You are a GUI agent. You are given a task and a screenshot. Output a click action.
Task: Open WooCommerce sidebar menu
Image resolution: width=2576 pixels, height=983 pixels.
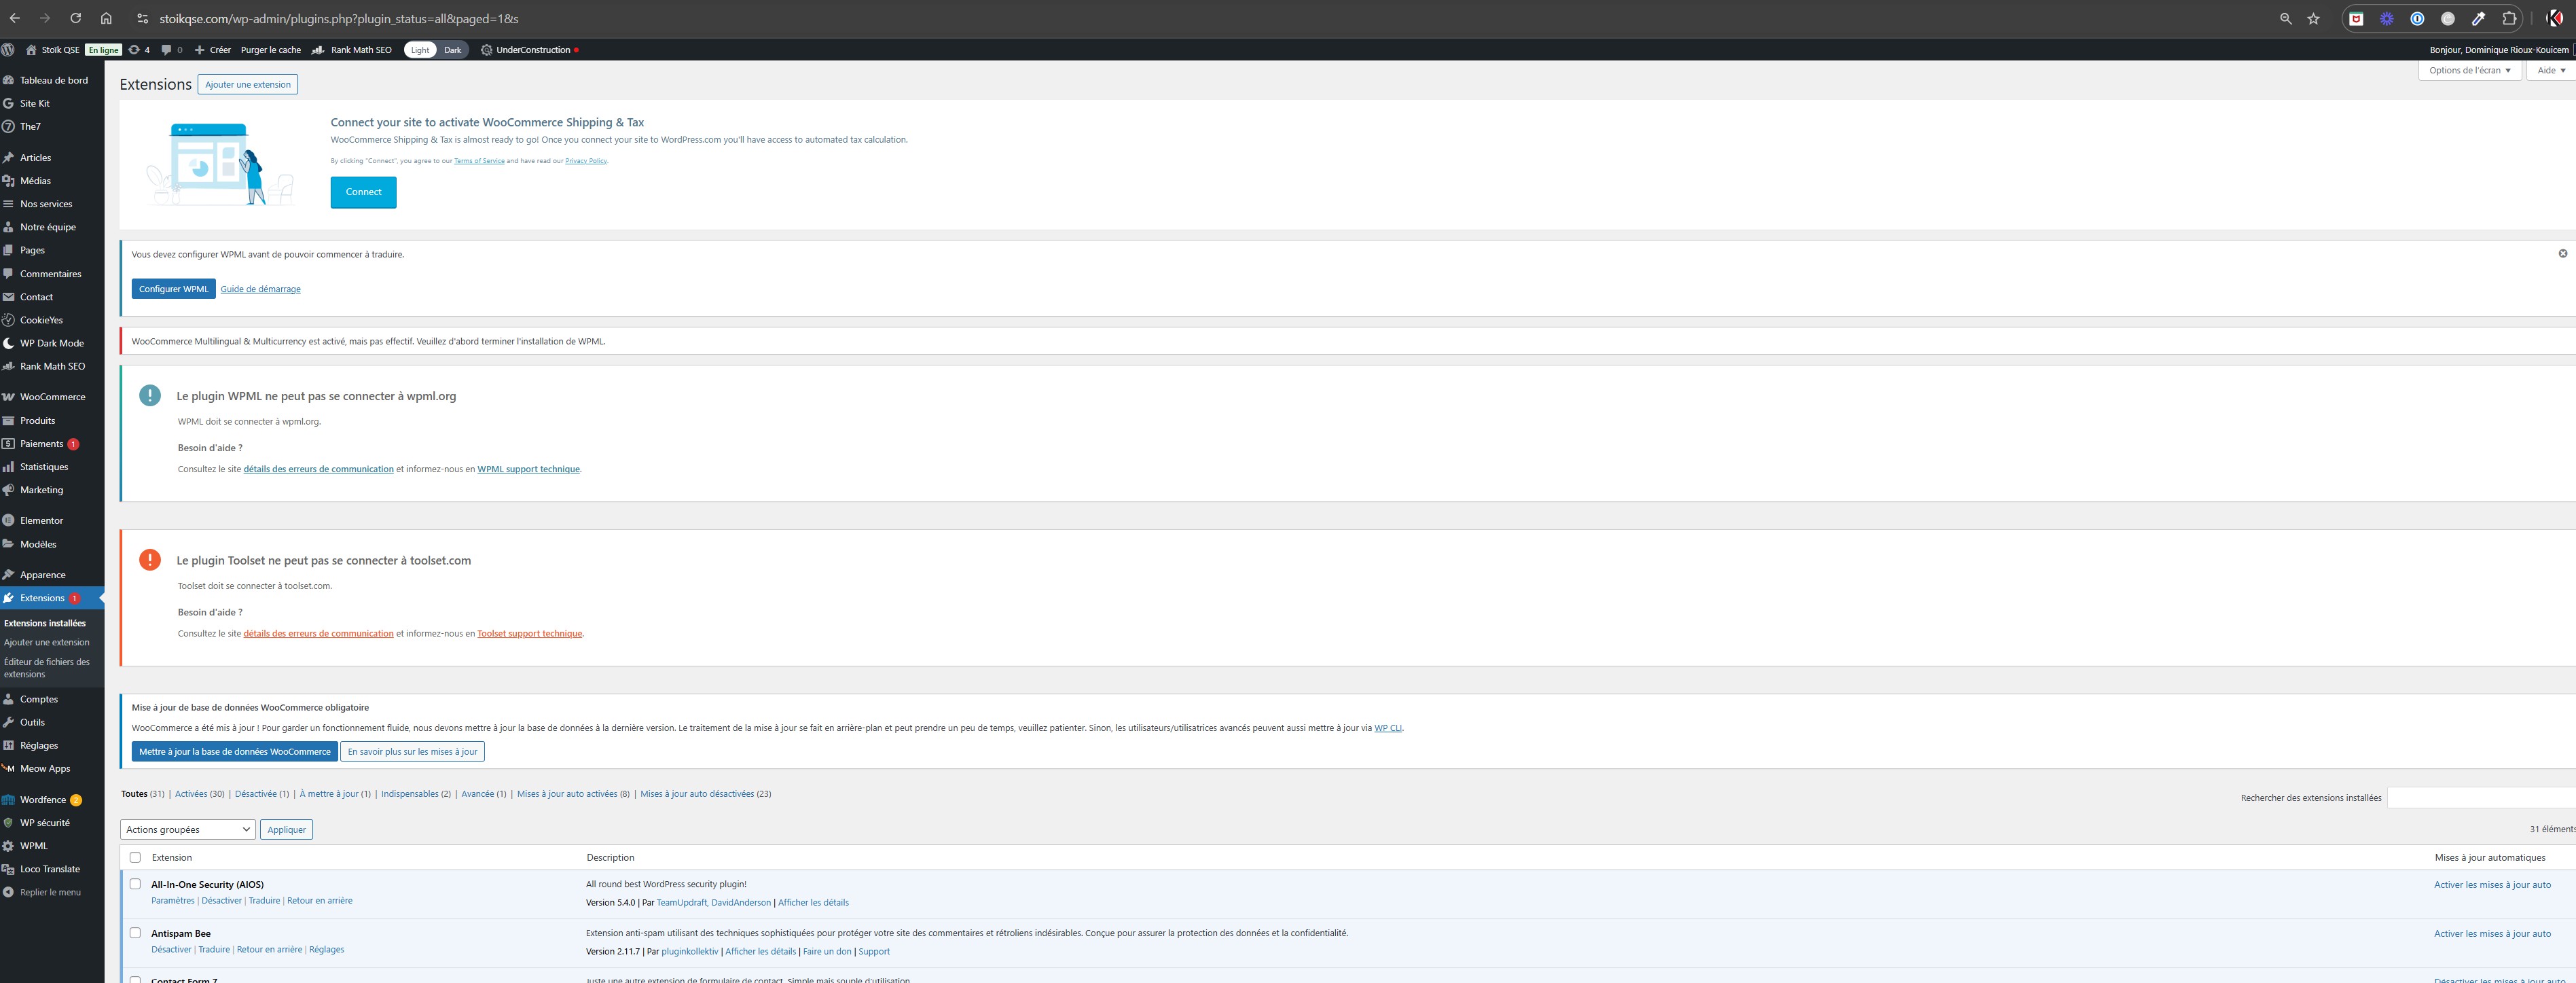pos(52,397)
